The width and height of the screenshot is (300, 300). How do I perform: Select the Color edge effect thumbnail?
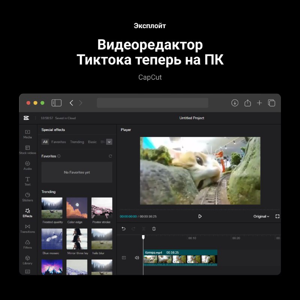pyautogui.click(x=77, y=208)
